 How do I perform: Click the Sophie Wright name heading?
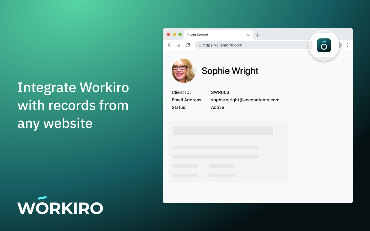[230, 71]
